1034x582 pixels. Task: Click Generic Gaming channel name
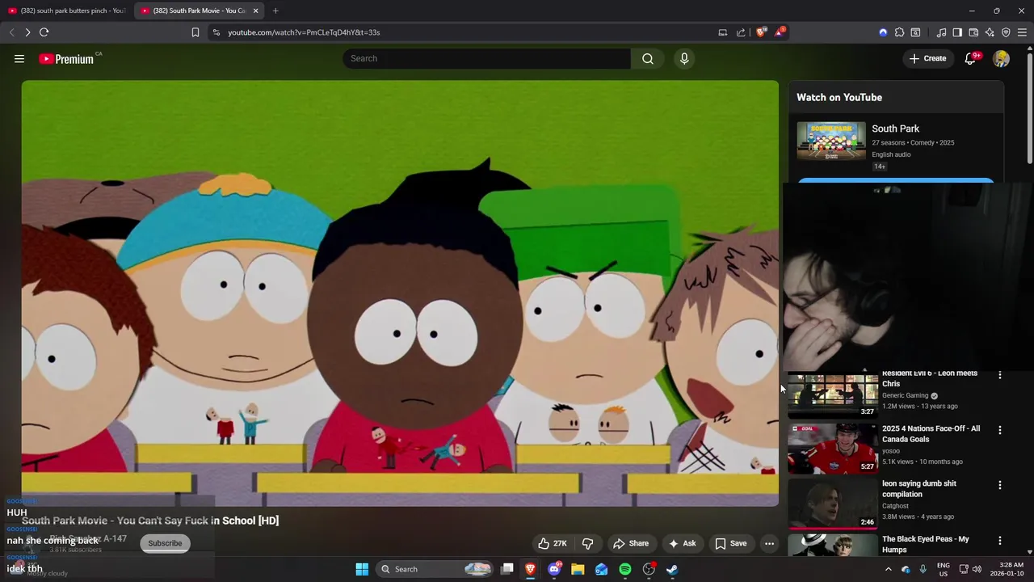(x=905, y=395)
